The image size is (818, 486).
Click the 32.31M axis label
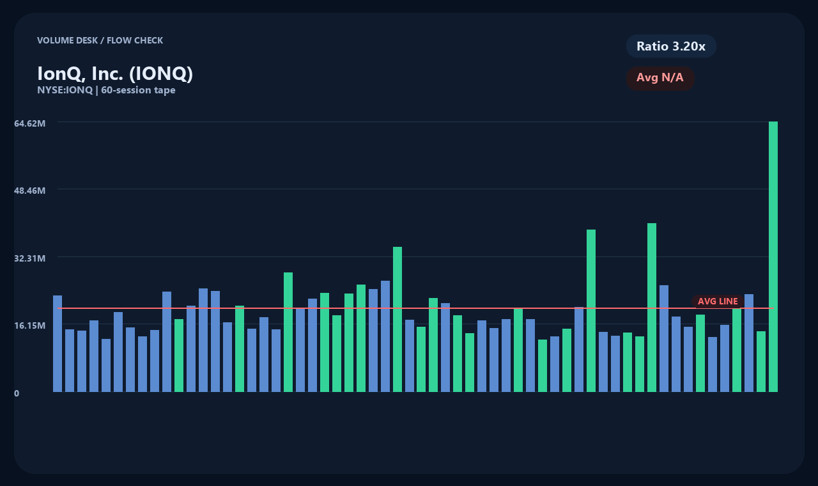pos(30,258)
